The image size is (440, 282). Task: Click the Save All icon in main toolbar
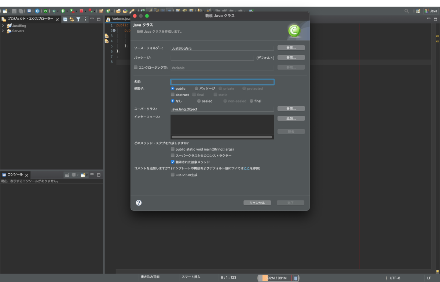[x=21, y=11]
